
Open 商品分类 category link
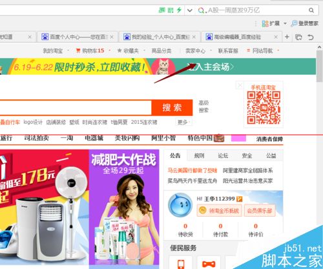[161, 51]
